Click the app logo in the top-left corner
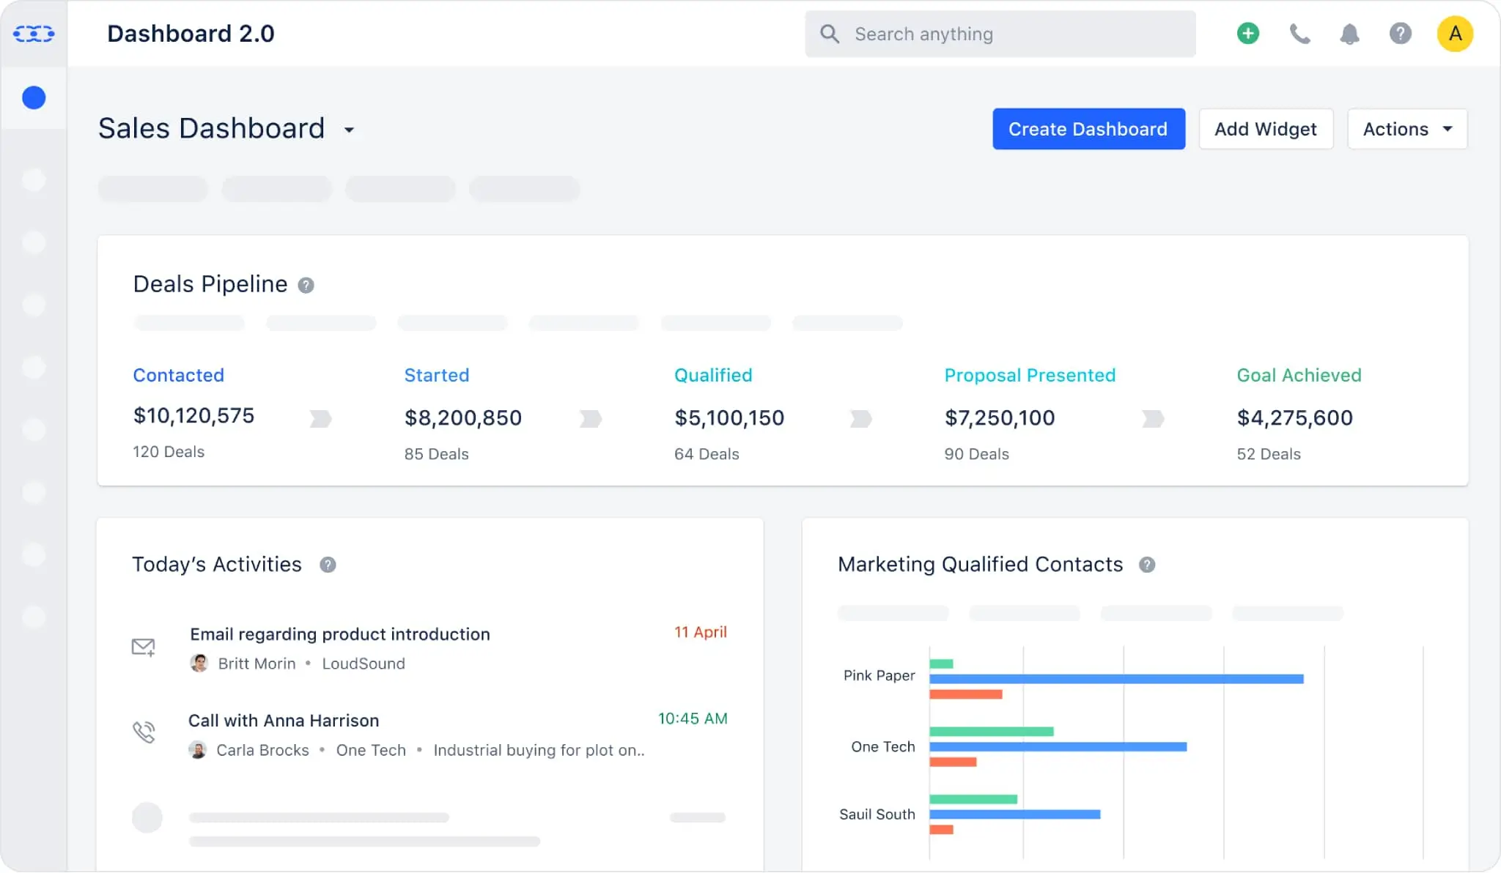 click(34, 34)
